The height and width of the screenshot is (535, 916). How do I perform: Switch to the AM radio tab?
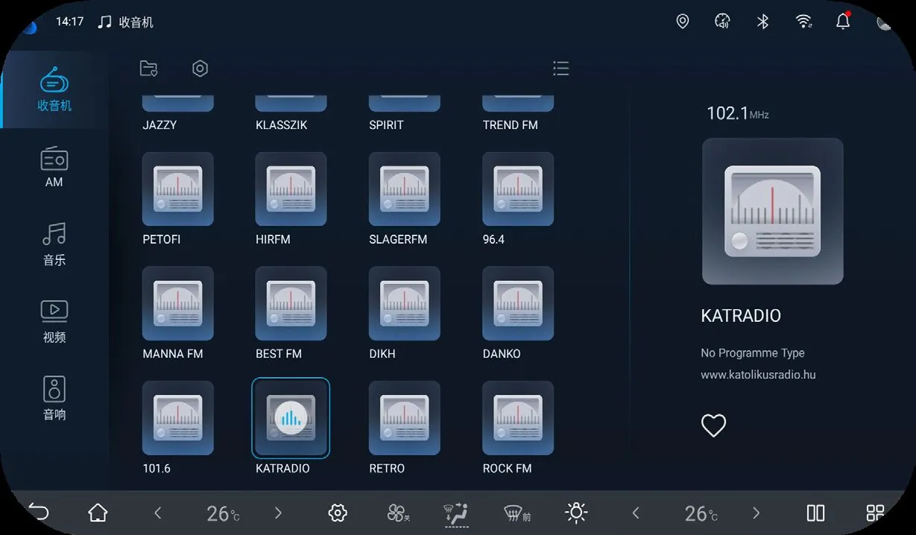point(54,167)
